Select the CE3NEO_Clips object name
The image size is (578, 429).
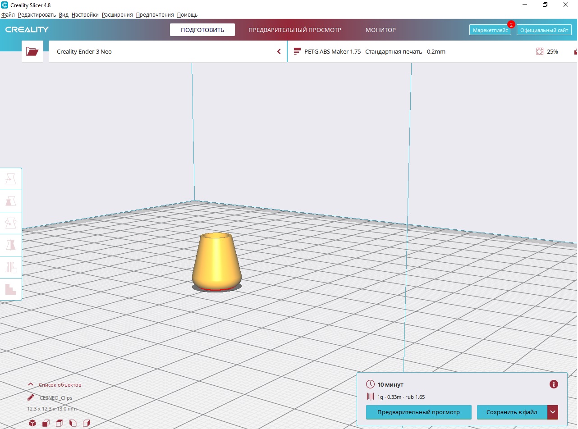tap(56, 398)
